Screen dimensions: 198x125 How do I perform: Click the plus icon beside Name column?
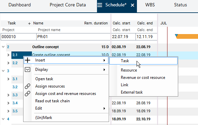[x=29, y=23]
